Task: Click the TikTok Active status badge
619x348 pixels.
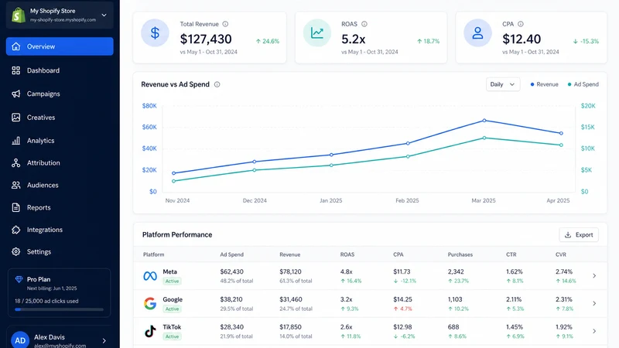Action: [x=172, y=336]
